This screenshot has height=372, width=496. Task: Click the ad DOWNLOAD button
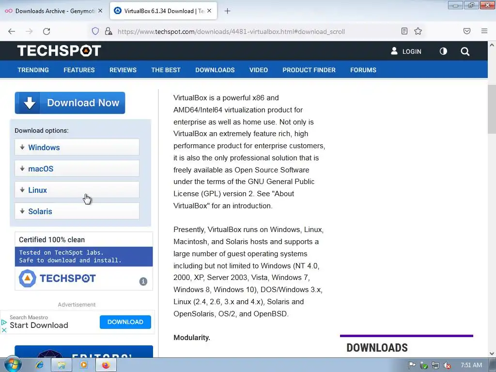point(125,322)
